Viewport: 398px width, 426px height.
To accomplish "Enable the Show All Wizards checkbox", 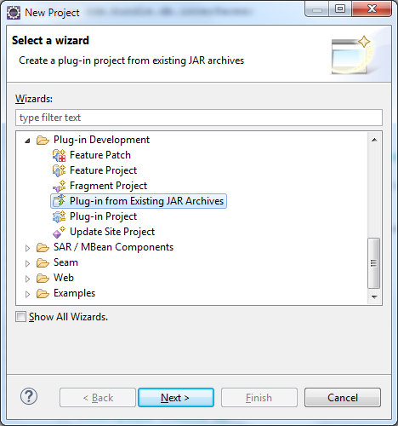I will [20, 317].
